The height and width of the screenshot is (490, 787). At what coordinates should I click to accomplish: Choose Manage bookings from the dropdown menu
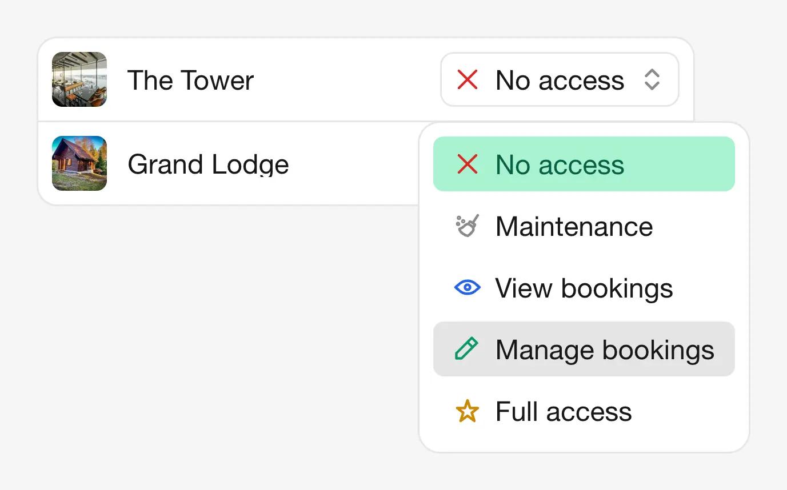604,350
